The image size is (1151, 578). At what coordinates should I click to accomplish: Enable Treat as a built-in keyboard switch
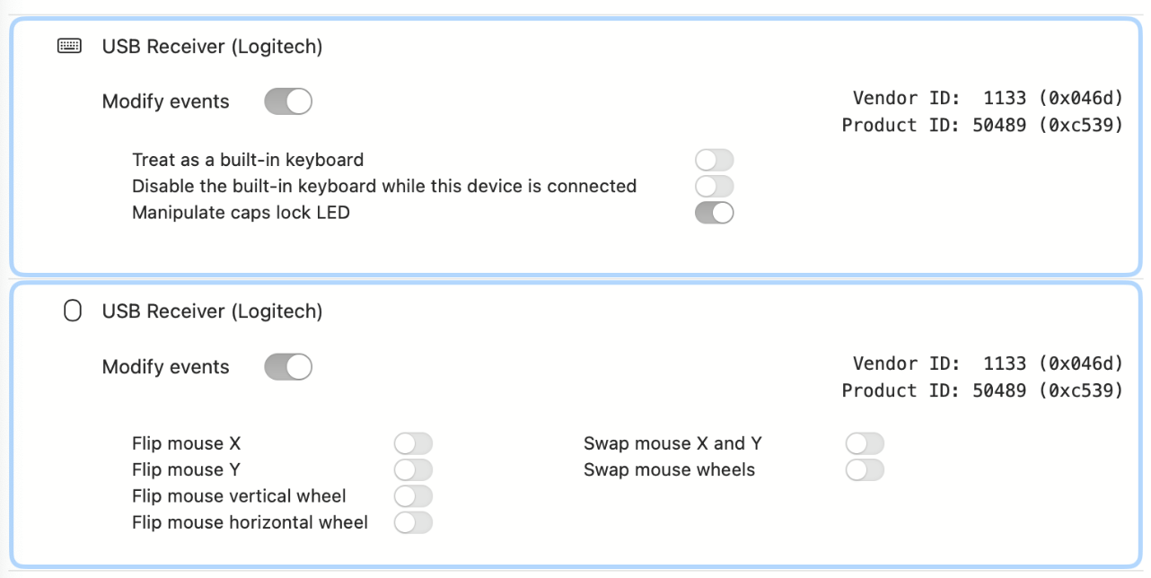(714, 161)
